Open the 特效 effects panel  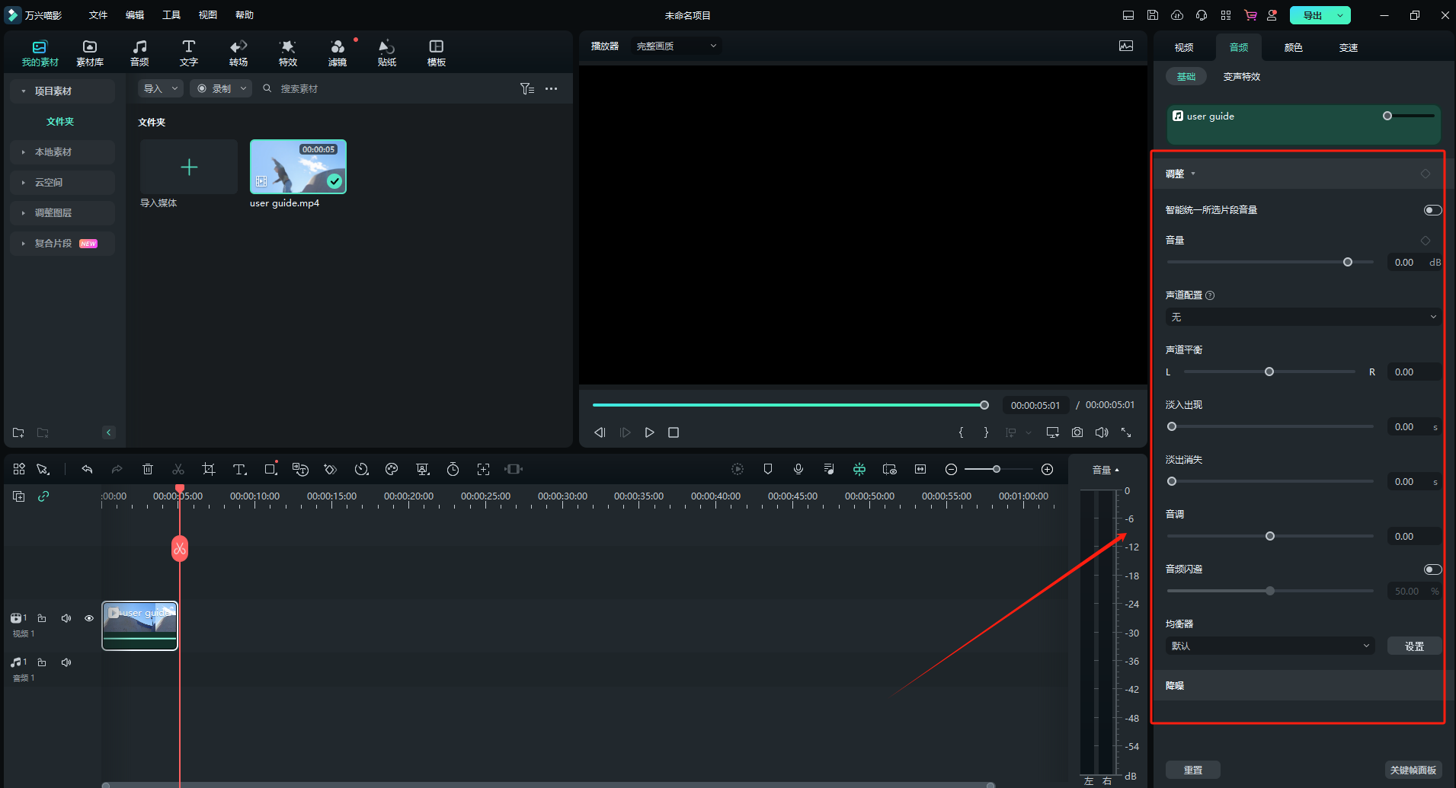click(x=288, y=53)
